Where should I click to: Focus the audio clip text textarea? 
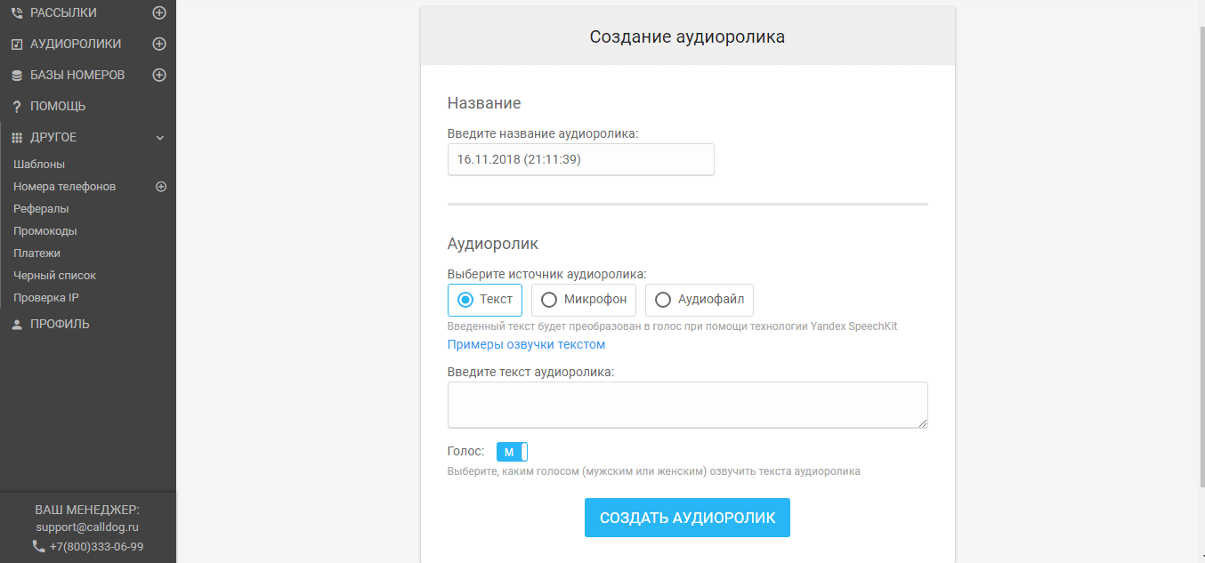click(x=687, y=405)
